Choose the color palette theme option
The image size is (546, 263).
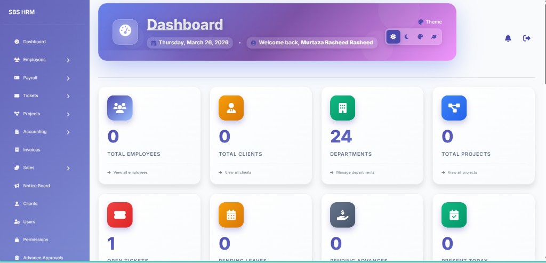pos(420,37)
